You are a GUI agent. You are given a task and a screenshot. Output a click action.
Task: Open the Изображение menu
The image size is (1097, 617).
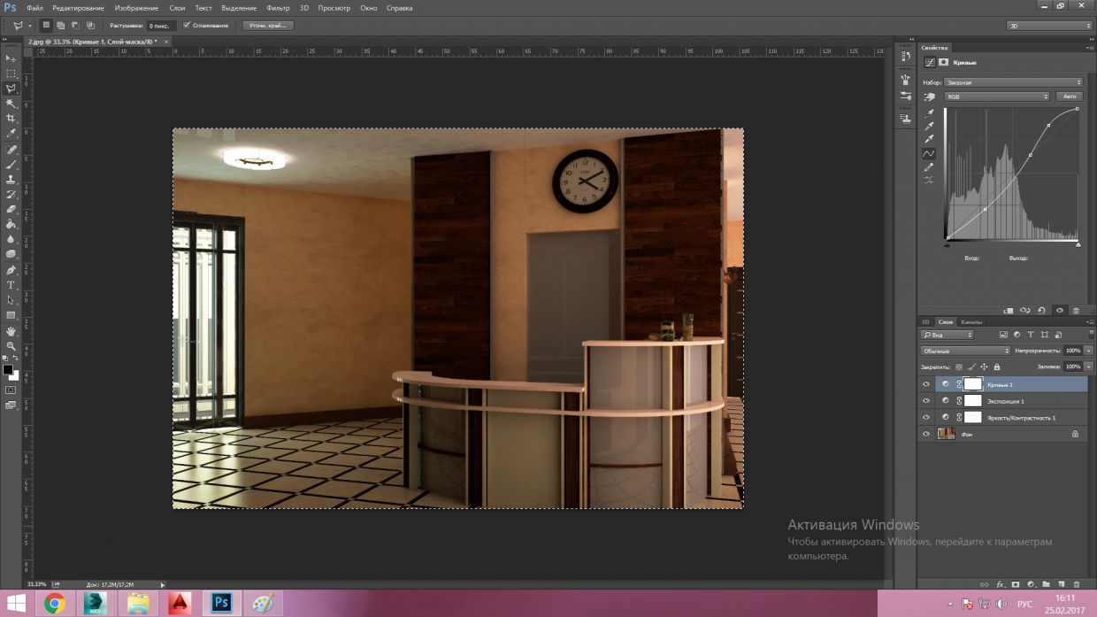tap(136, 7)
